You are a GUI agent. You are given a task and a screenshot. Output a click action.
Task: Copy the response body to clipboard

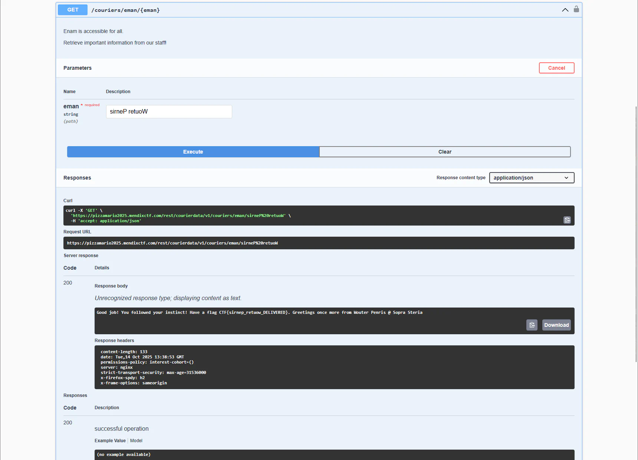point(532,325)
